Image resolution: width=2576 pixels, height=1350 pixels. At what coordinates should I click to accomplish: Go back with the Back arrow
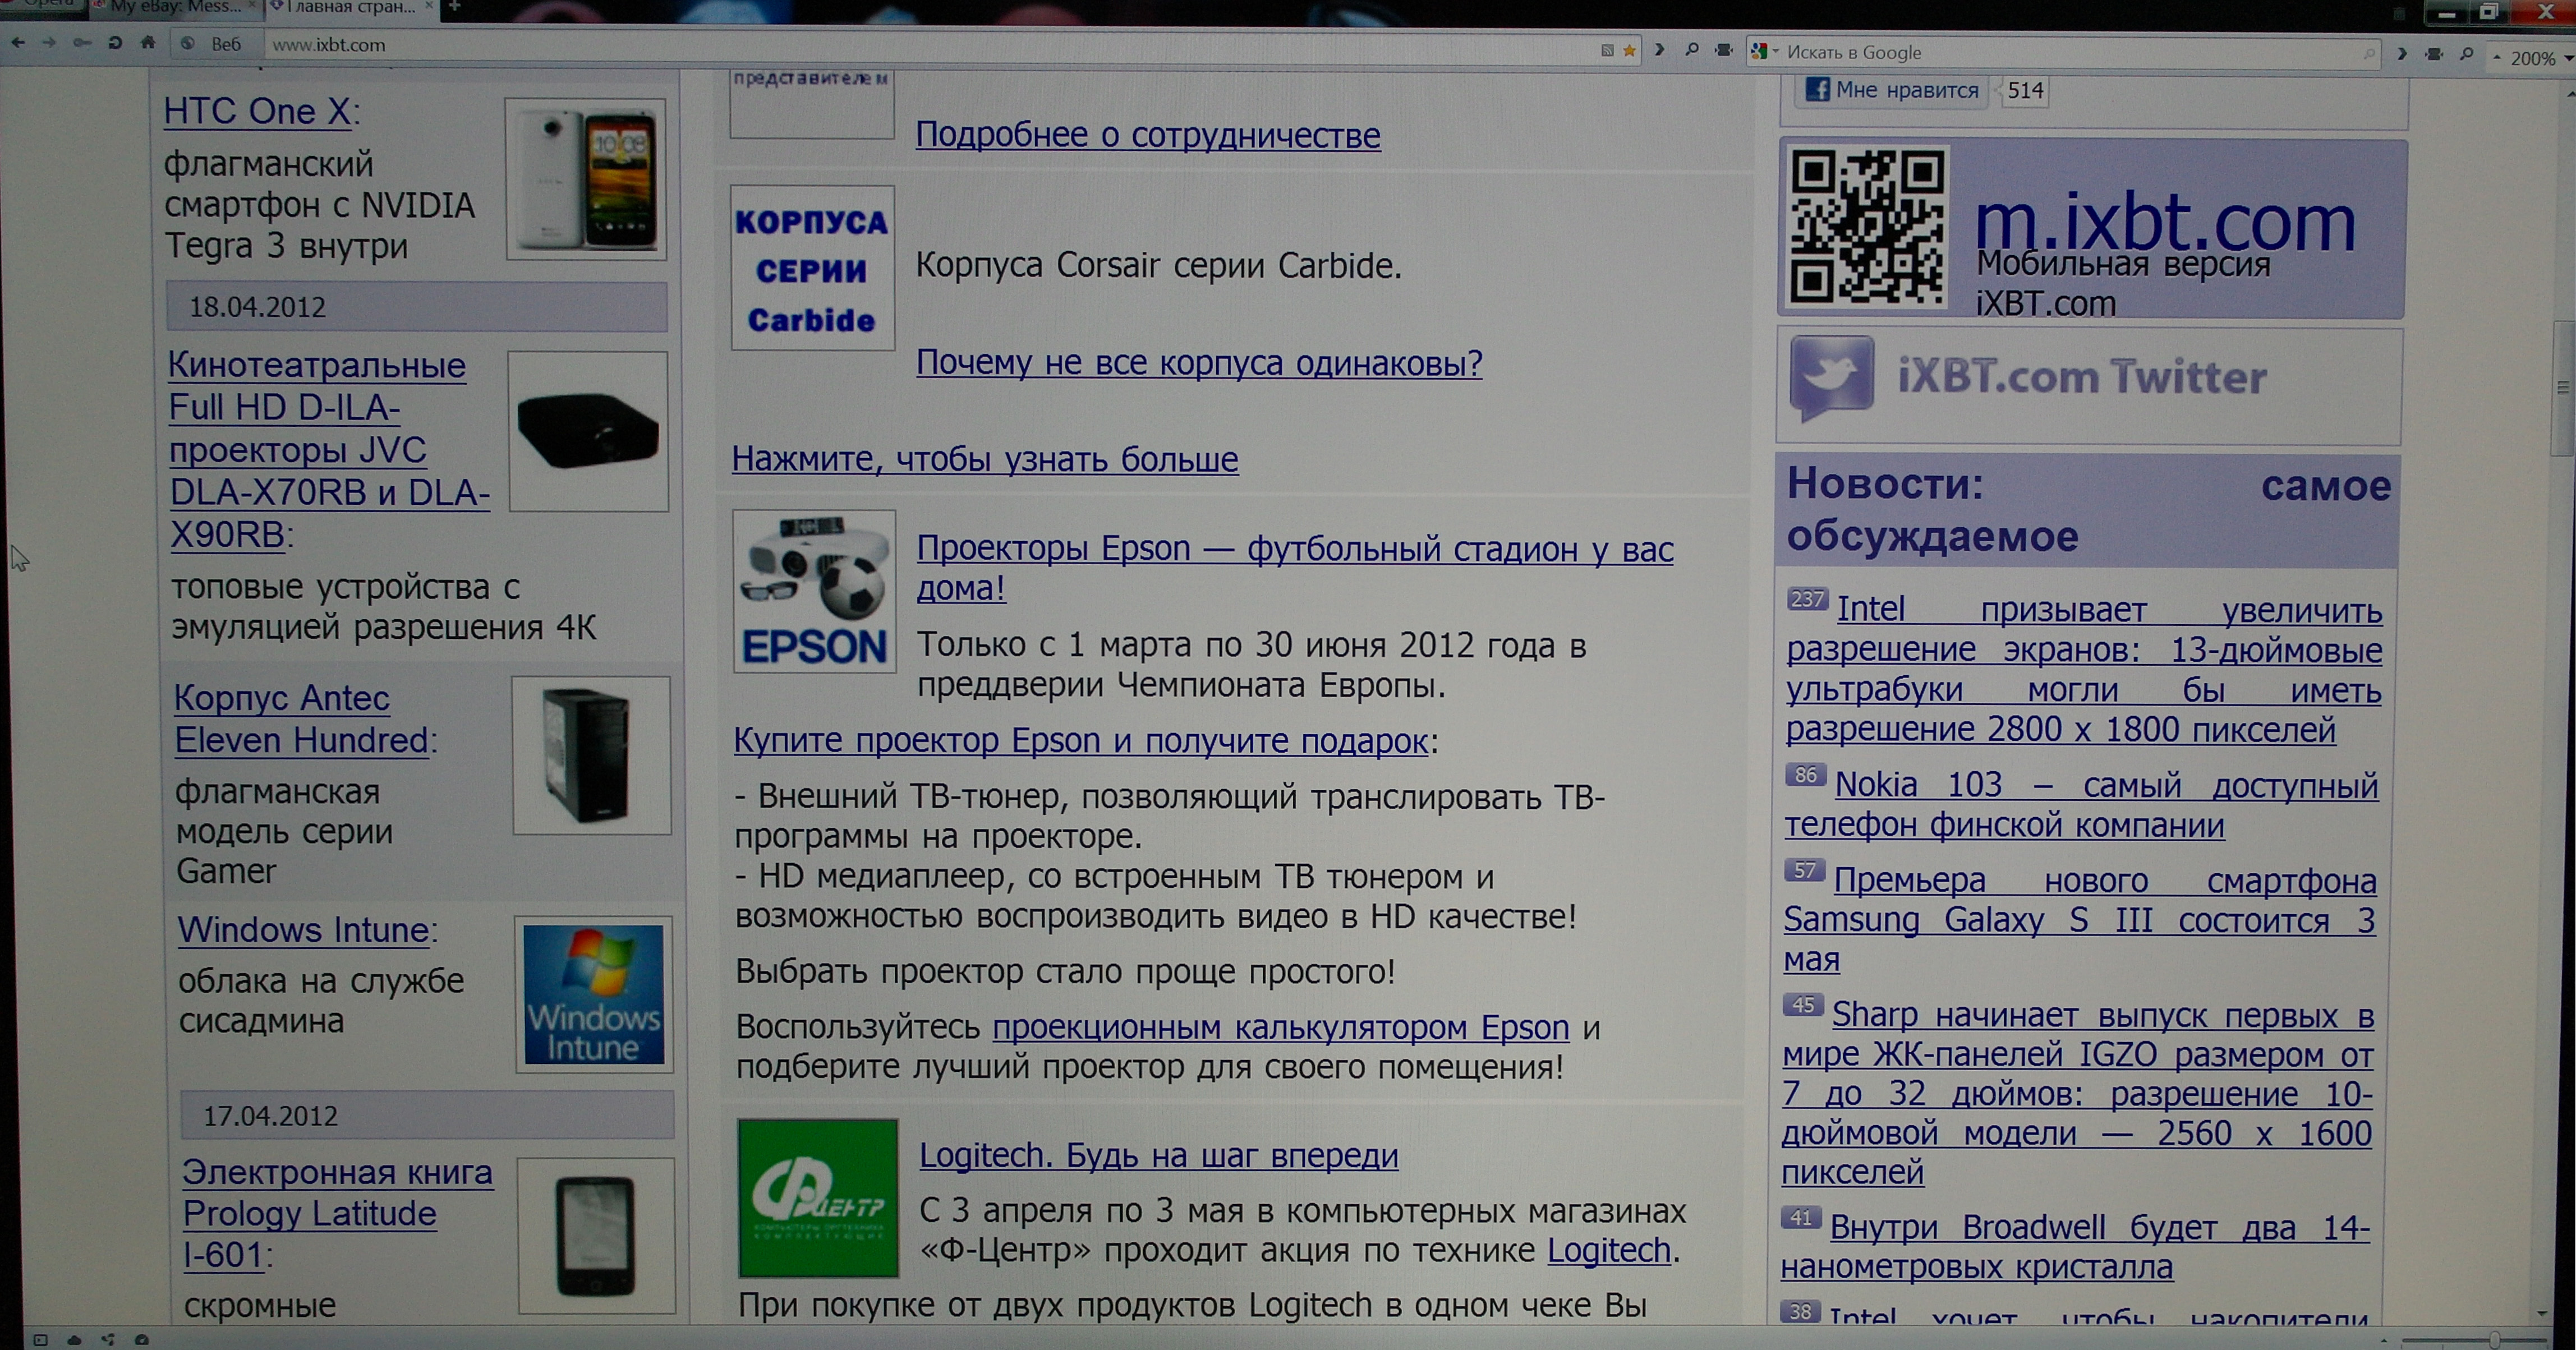[17, 43]
